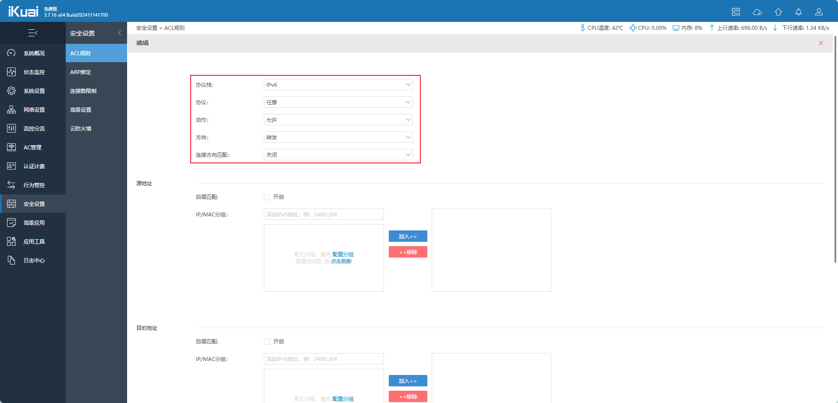Click the QR code grid icon
The image size is (838, 403).
[736, 12]
